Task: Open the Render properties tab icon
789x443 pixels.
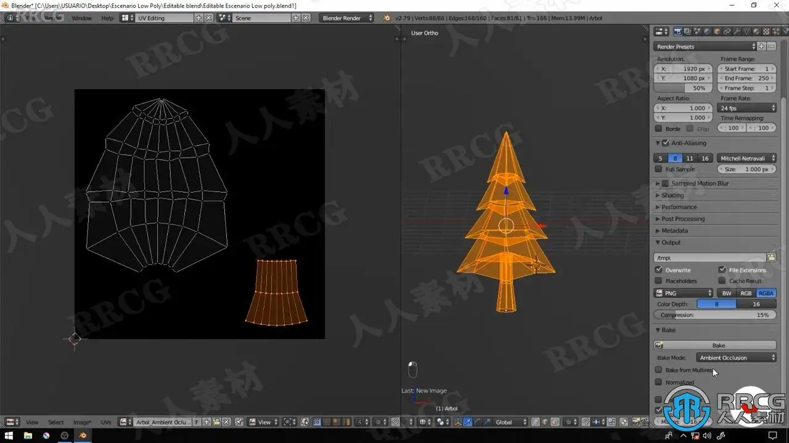Action: coord(678,31)
